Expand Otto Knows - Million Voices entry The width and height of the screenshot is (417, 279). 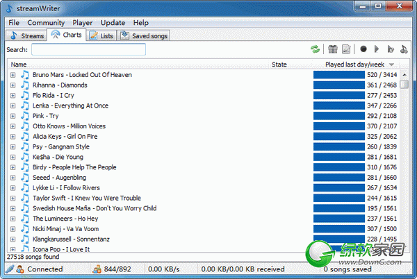[x=13, y=126]
